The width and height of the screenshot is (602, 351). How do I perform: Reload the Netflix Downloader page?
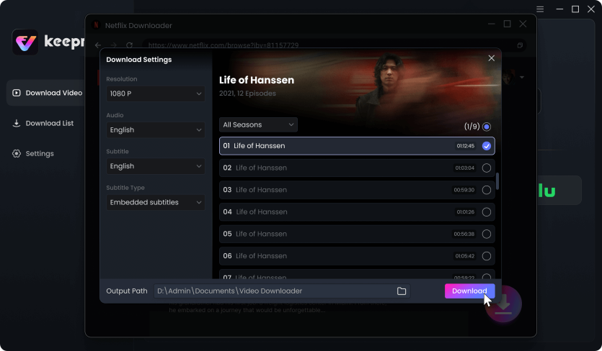tap(129, 45)
